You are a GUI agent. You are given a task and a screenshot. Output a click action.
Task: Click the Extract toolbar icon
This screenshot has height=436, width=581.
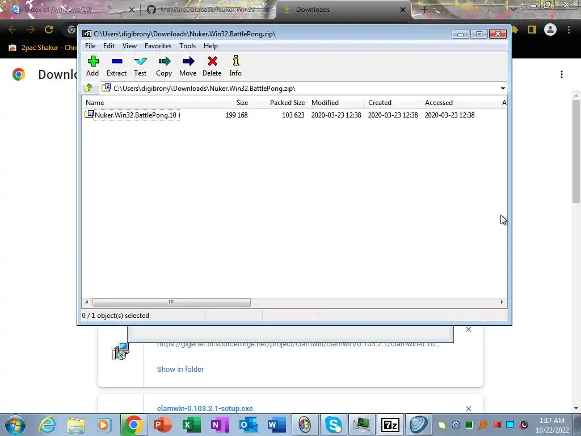117,61
